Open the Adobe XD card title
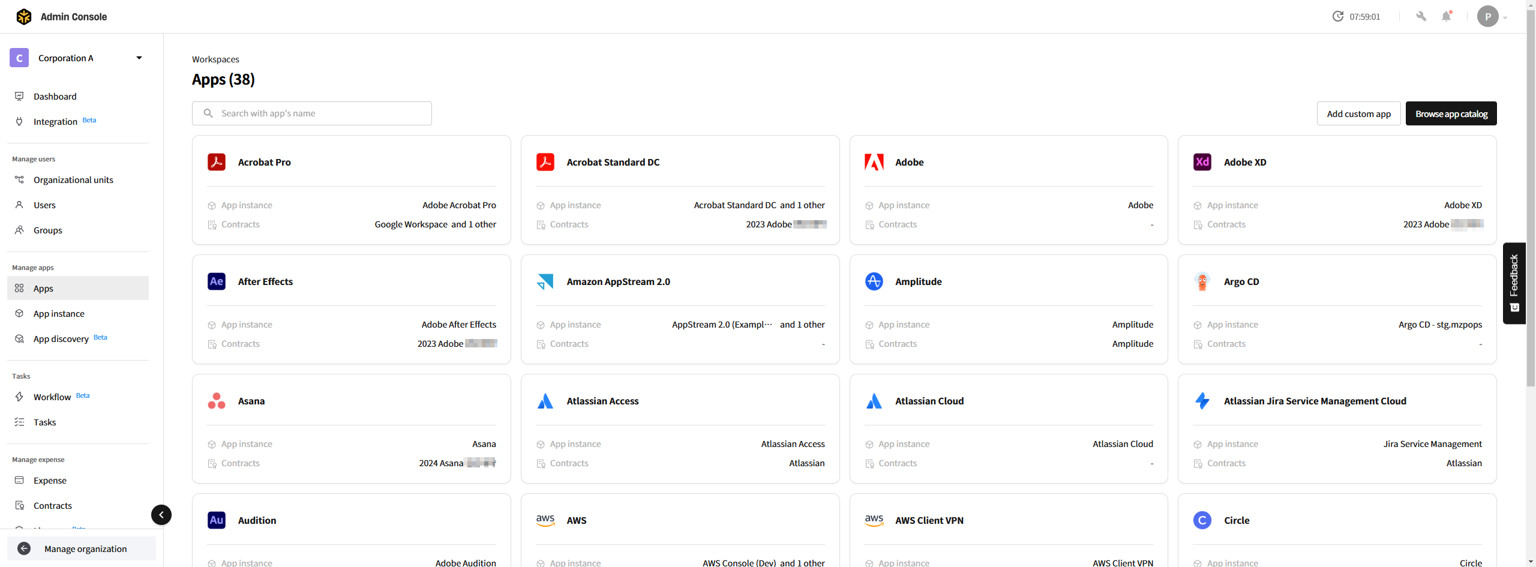This screenshot has width=1536, height=567. [1245, 163]
